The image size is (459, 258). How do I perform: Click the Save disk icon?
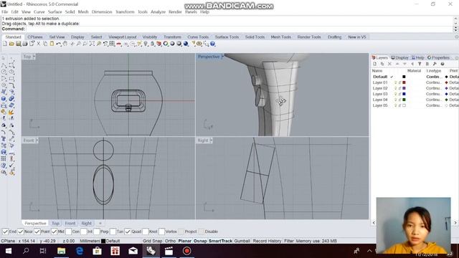(x=18, y=44)
